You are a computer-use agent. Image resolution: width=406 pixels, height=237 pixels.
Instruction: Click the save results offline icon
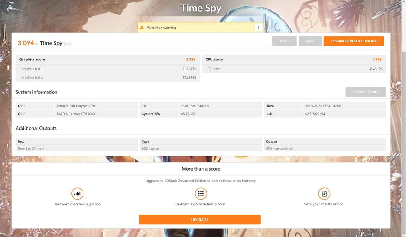click(x=324, y=194)
